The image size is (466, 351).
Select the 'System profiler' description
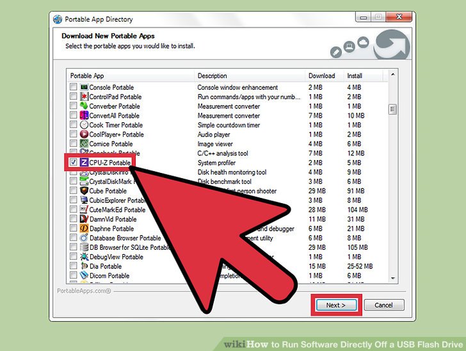pos(216,163)
